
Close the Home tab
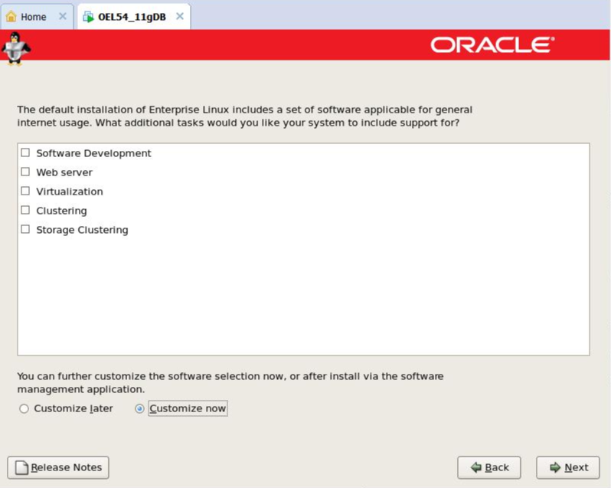pyautogui.click(x=62, y=16)
